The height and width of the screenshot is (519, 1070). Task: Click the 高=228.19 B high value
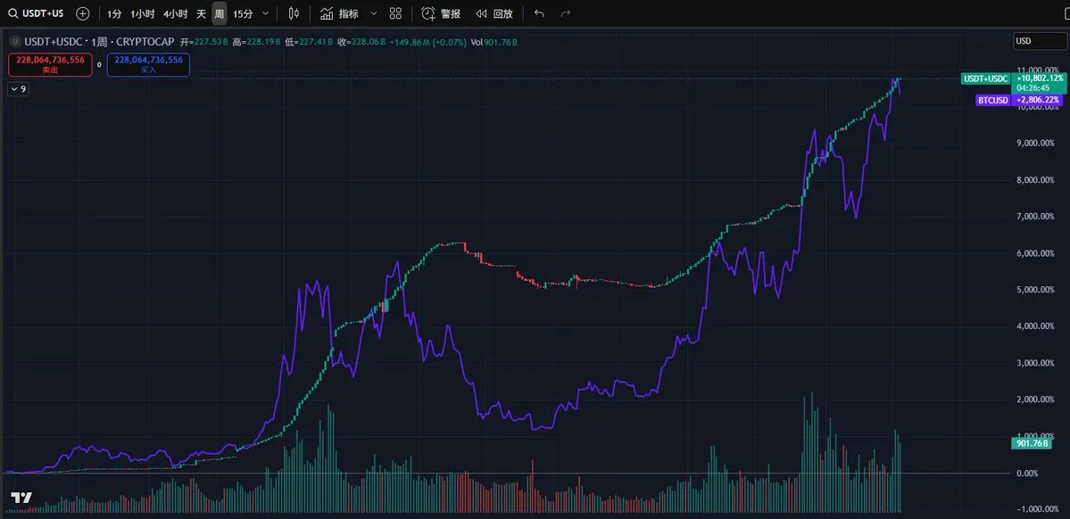[x=257, y=42]
